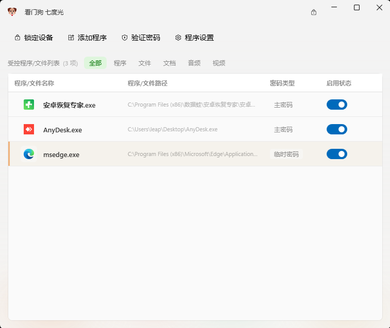This screenshot has height=328, width=390.
Task: Minimize the 看门狗 window
Action: click(x=334, y=7)
